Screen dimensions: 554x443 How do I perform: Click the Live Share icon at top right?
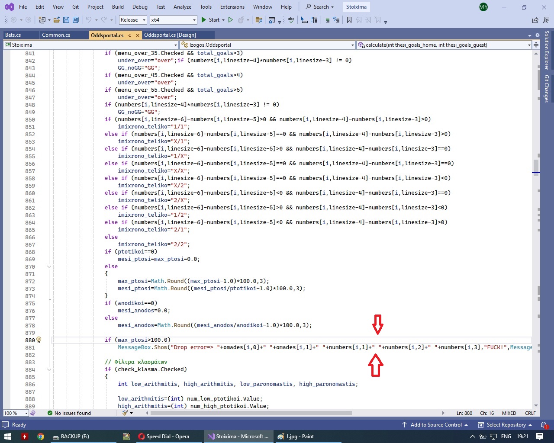point(535,20)
